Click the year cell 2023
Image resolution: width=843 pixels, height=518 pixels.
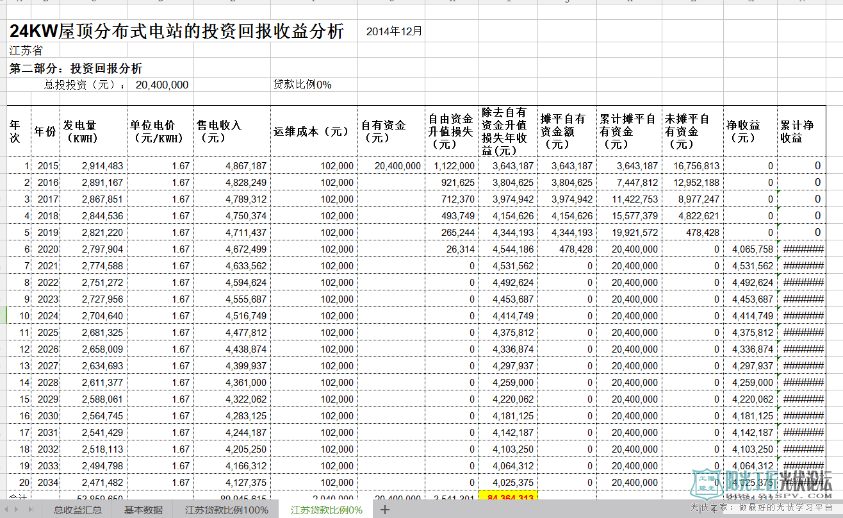[45, 299]
